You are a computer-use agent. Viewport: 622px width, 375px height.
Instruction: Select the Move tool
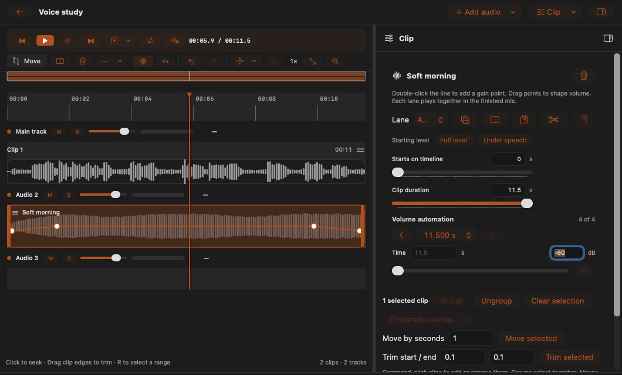(x=27, y=61)
